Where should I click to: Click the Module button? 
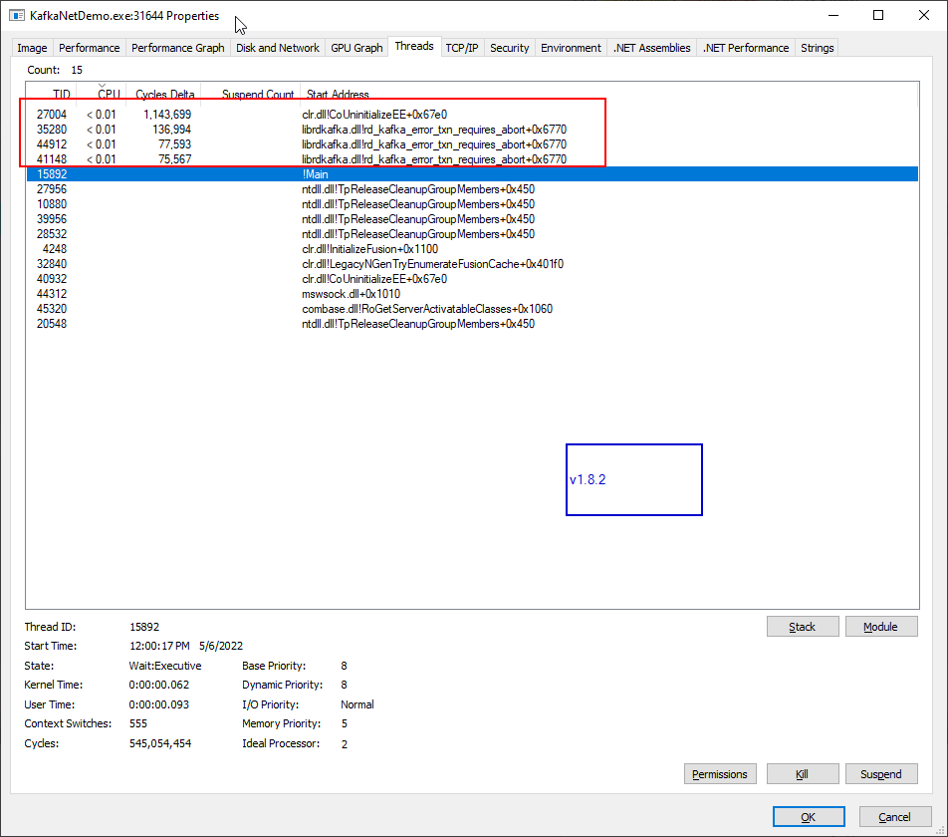881,627
